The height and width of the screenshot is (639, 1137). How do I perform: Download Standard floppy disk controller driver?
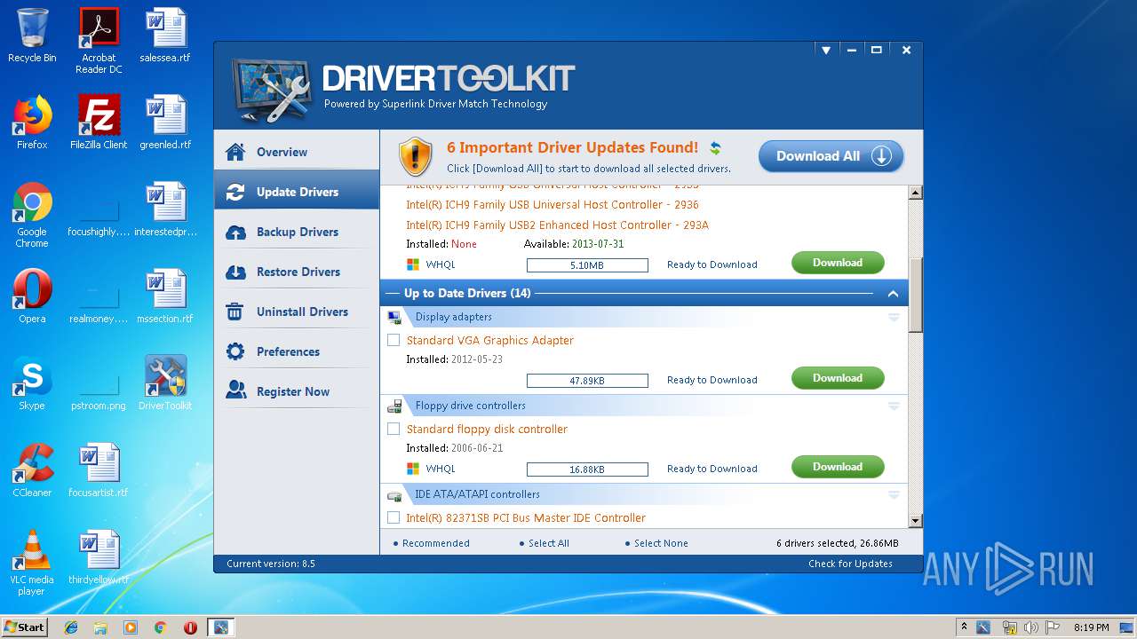coord(838,467)
